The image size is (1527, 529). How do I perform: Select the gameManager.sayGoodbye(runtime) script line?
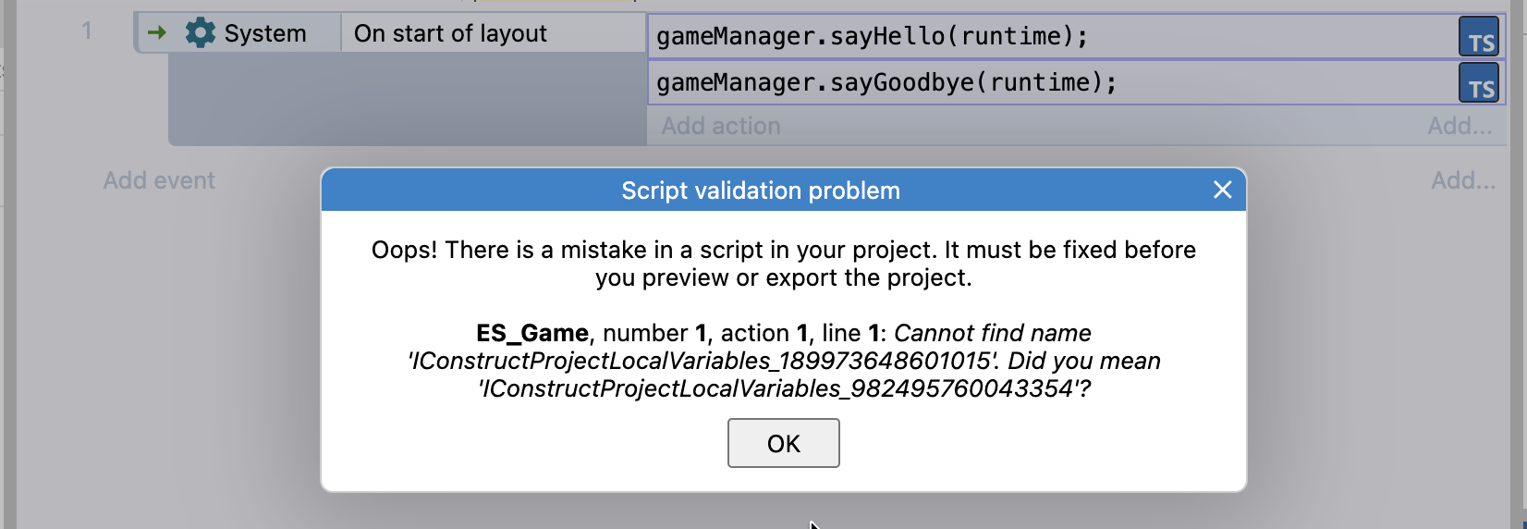coord(886,83)
